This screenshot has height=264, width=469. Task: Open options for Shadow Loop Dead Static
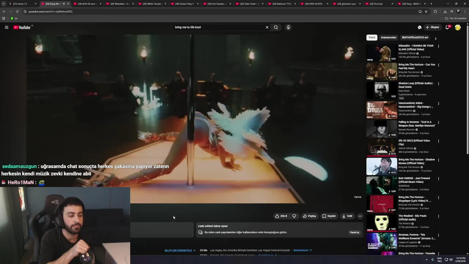click(438, 84)
